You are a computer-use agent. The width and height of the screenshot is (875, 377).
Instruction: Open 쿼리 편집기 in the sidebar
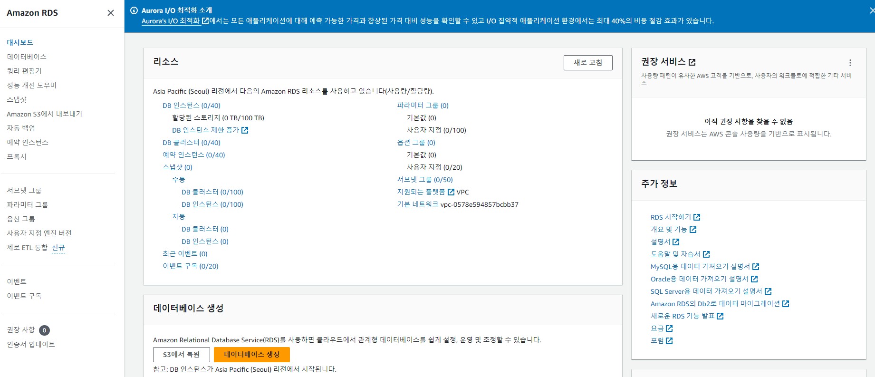(x=24, y=71)
